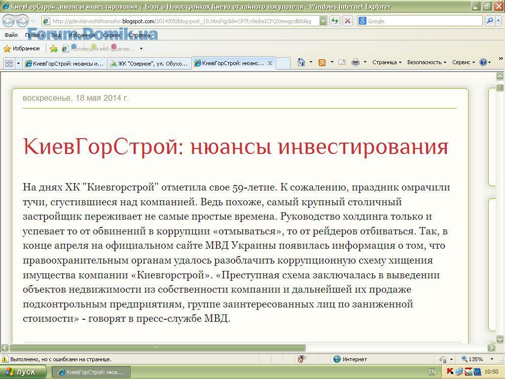Switch to the ЖК "Озерное", ул. Обухо... tab
This screenshot has width=505, height=379.
coord(149,64)
